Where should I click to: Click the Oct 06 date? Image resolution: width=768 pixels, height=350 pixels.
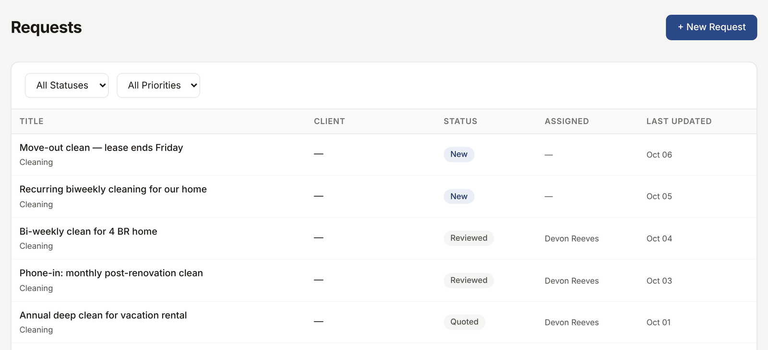coord(659,155)
